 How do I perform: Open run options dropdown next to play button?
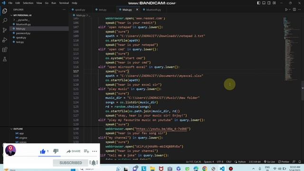[290, 9]
